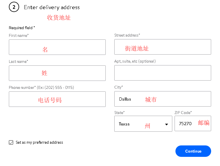This screenshot has width=220, height=166.
Task: Click the 'ZIP Code*' field label
Action: pyautogui.click(x=183, y=113)
